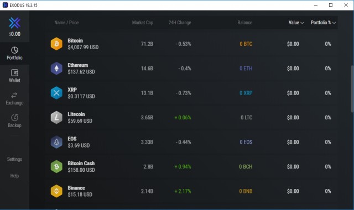Click the Balance column header

(x=244, y=23)
